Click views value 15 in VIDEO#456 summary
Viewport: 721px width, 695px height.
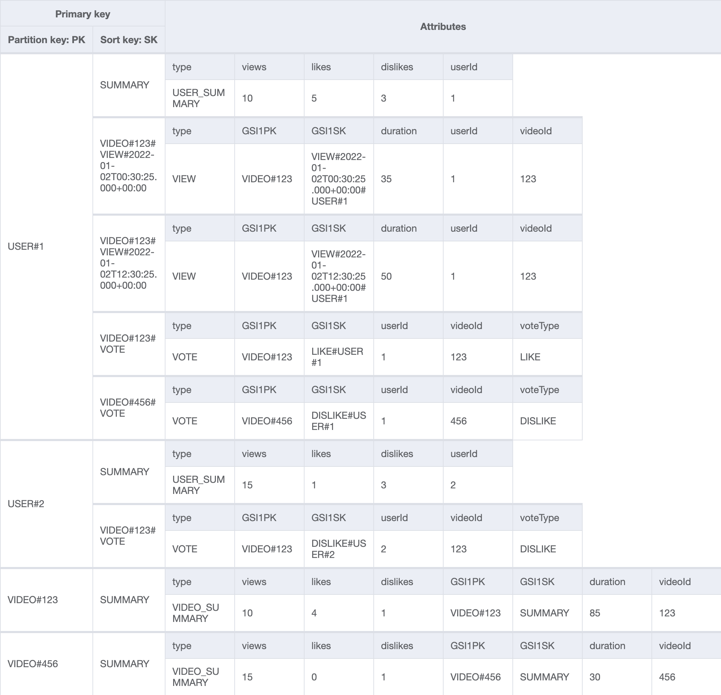click(x=269, y=677)
